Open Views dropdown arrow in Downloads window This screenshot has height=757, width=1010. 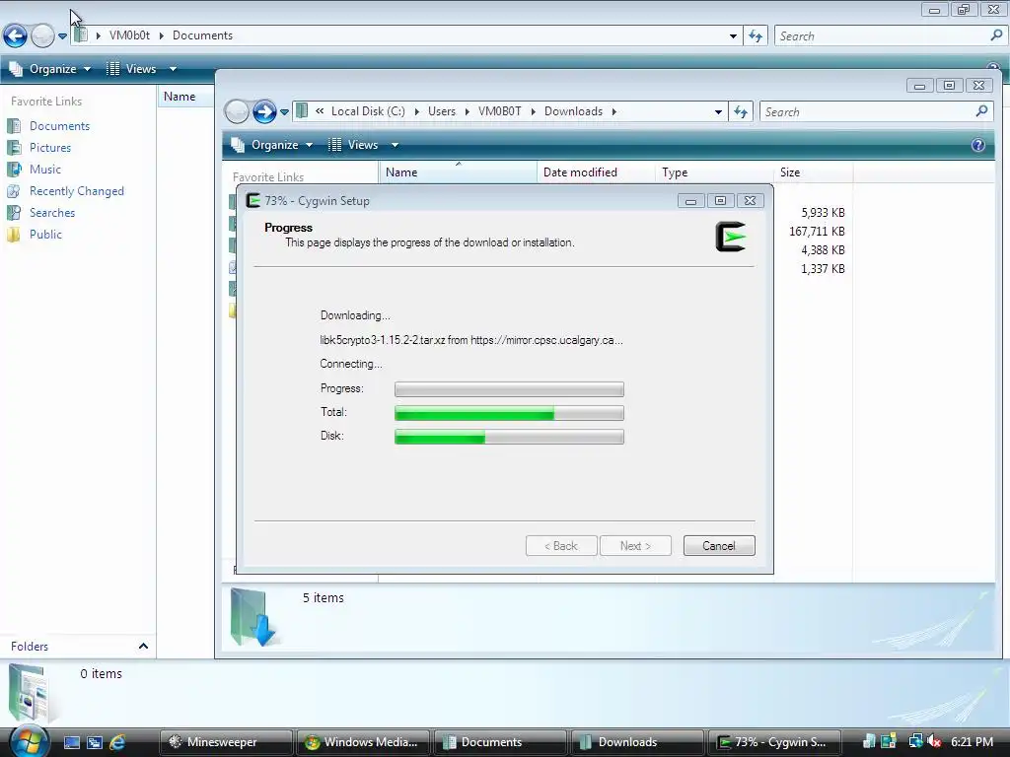395,145
